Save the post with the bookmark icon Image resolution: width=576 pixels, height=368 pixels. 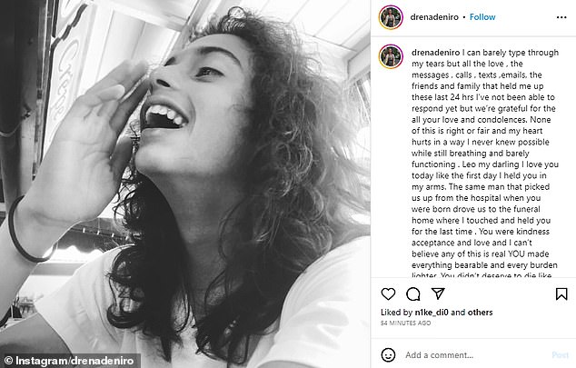[561, 293]
